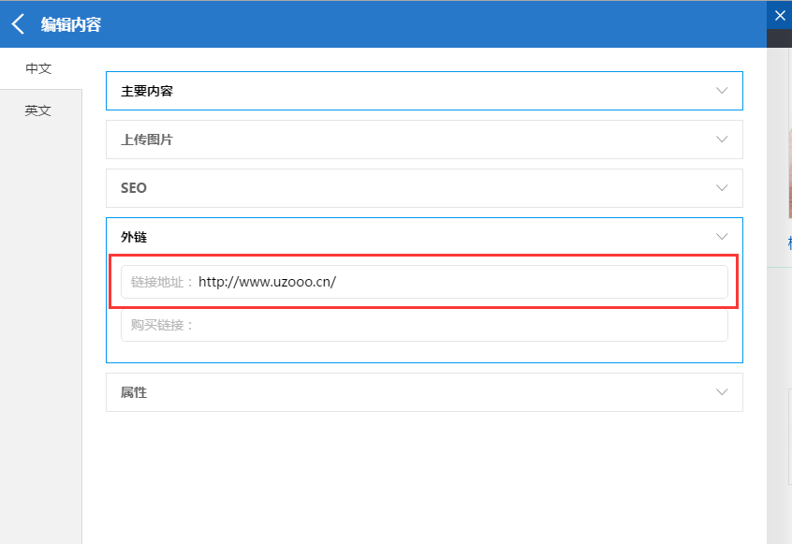Switch to the 中文 language tab
Screen dimensions: 792x544
(x=39, y=68)
